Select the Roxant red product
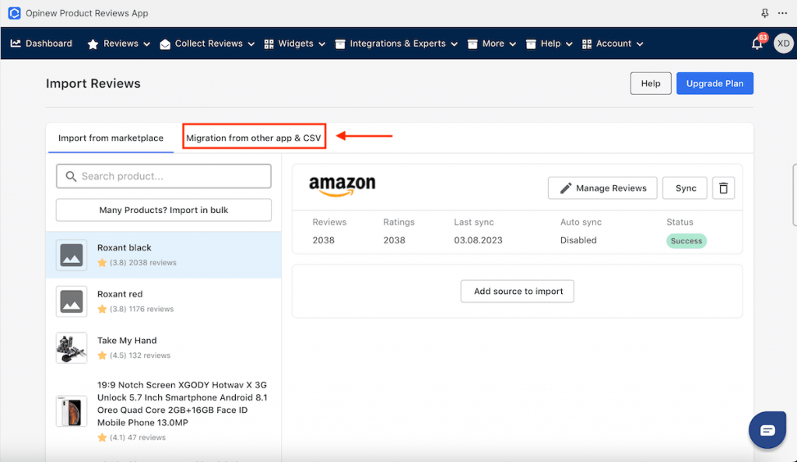Screen dimensions: 797x462 163,302
